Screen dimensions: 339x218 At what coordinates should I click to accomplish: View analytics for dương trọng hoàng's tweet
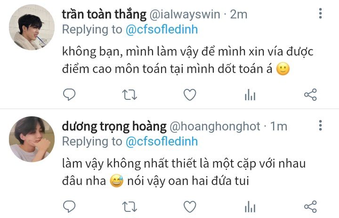coord(250,207)
